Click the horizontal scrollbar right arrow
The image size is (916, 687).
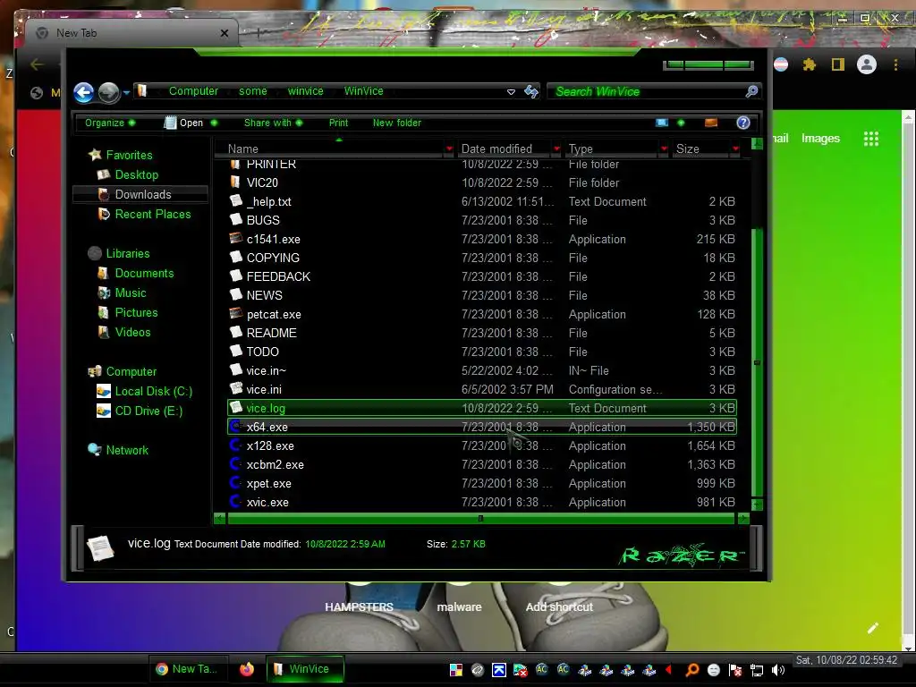743,518
